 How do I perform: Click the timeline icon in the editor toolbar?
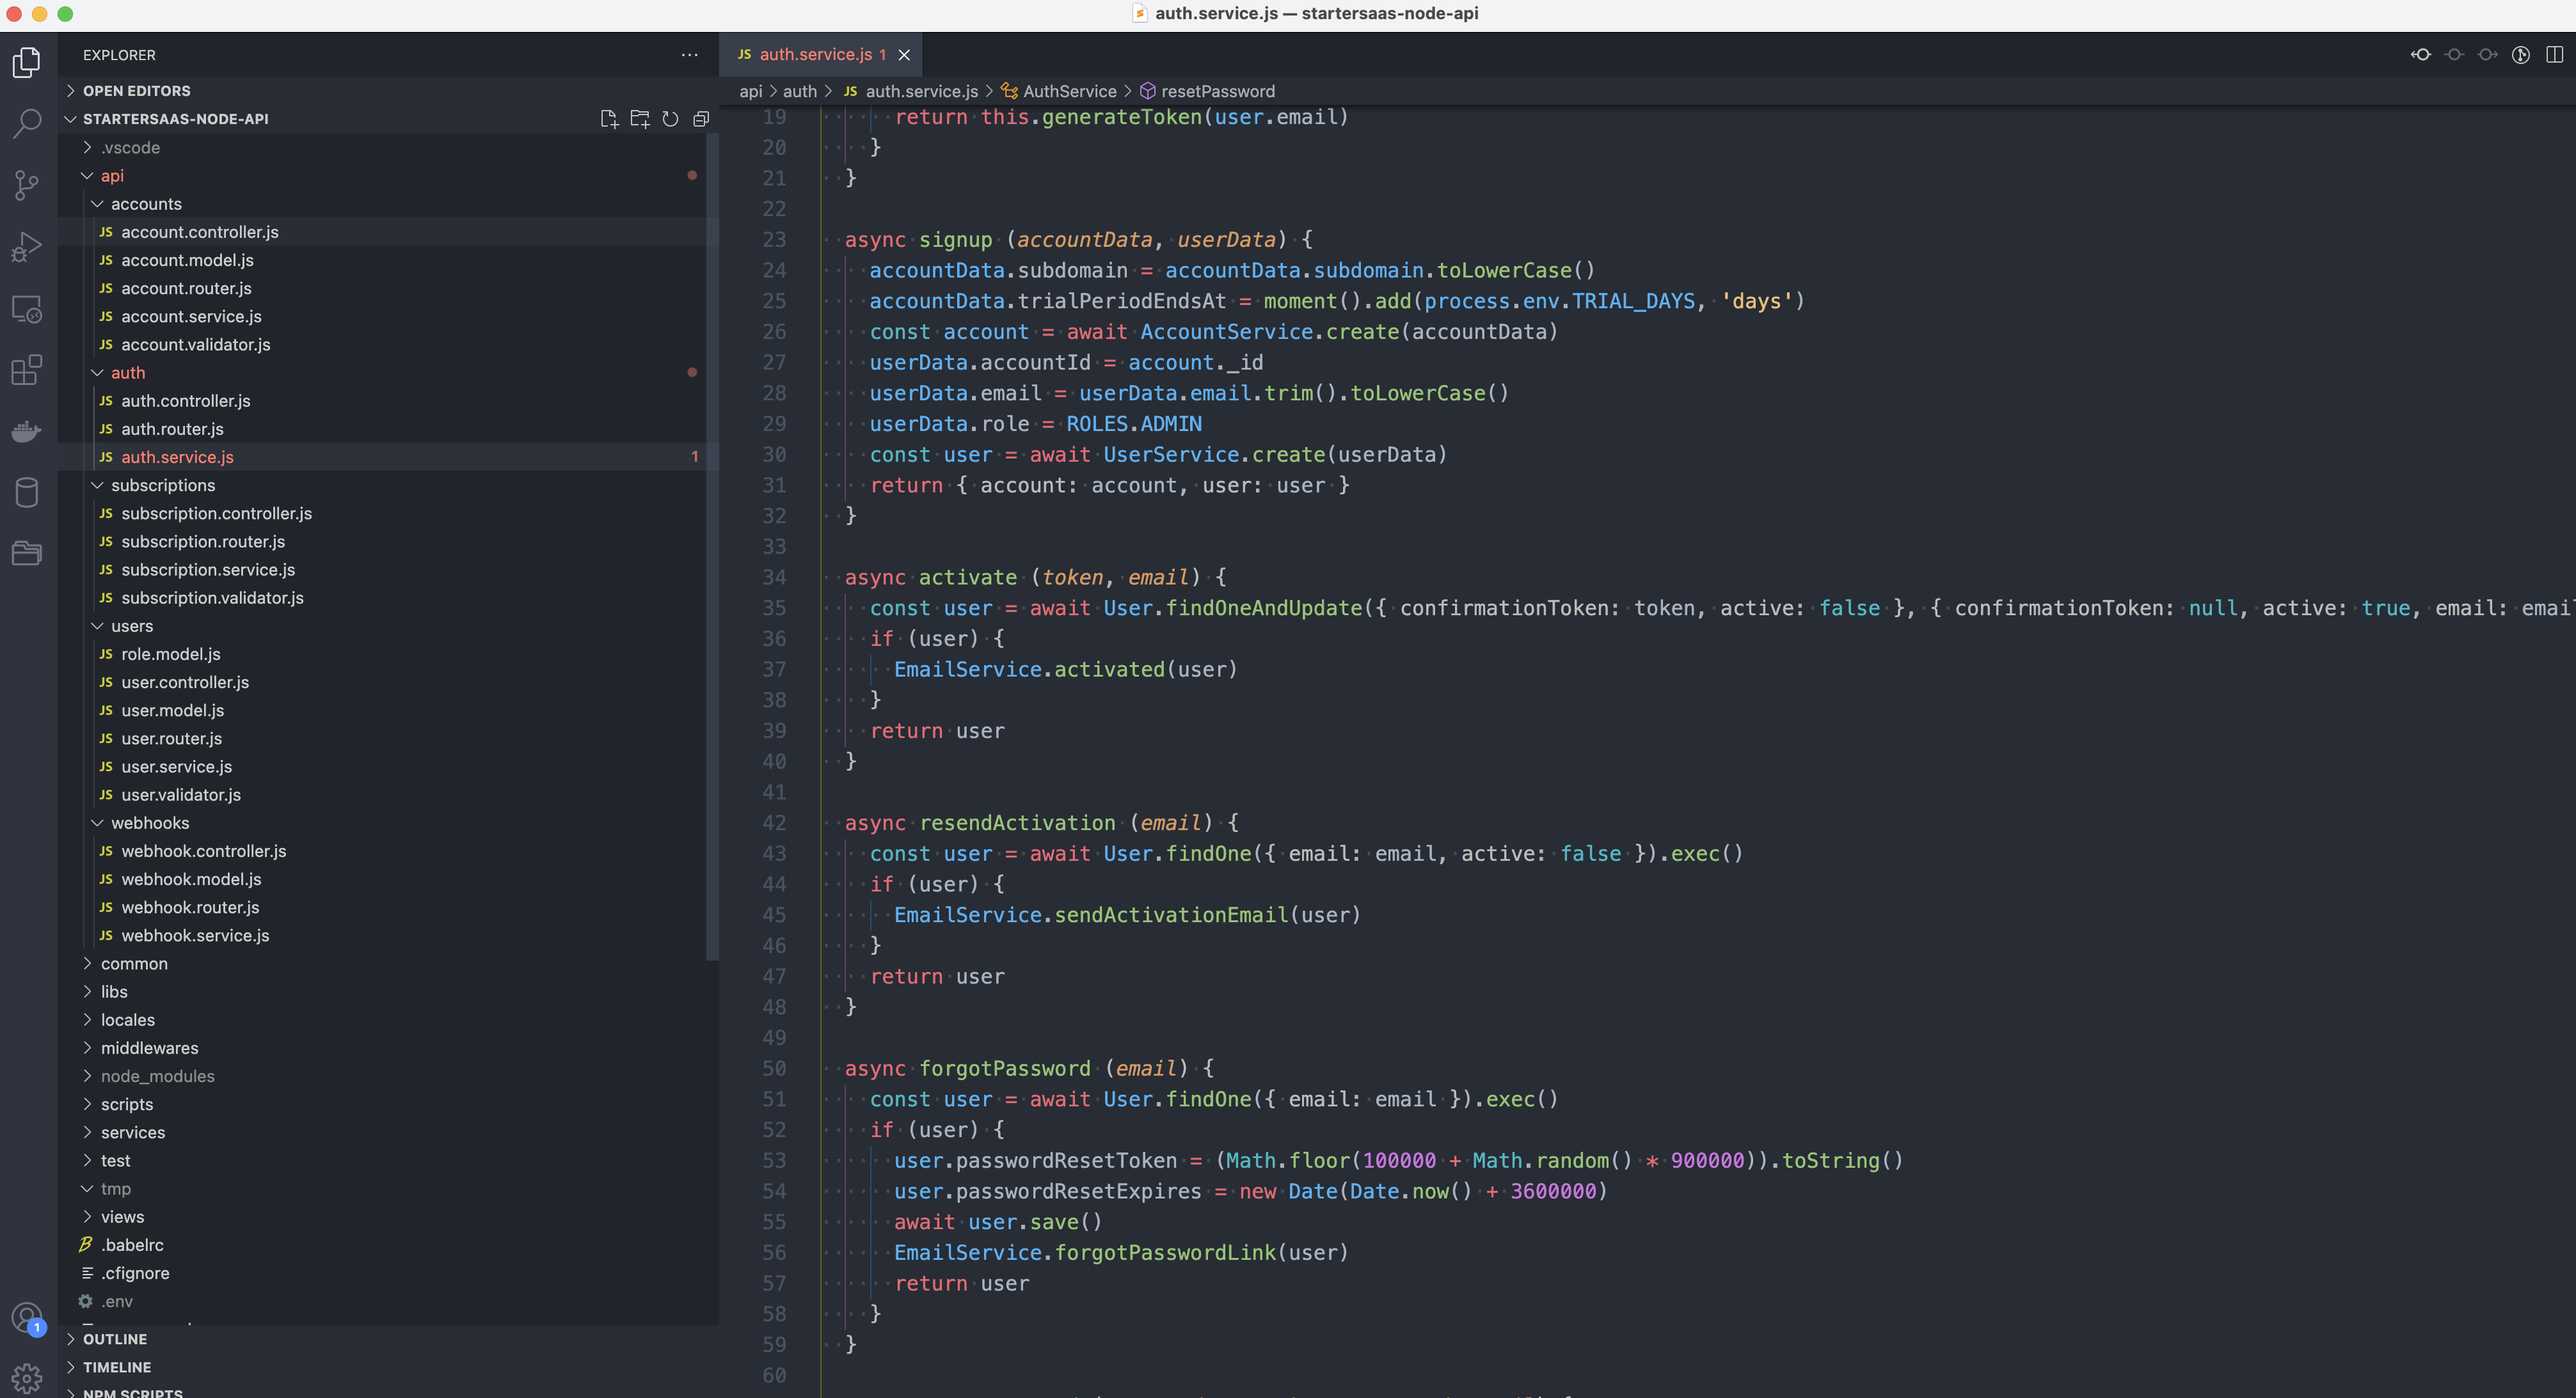point(2521,55)
